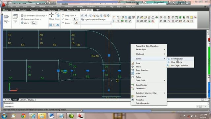Click the text A icon

click(75, 19)
